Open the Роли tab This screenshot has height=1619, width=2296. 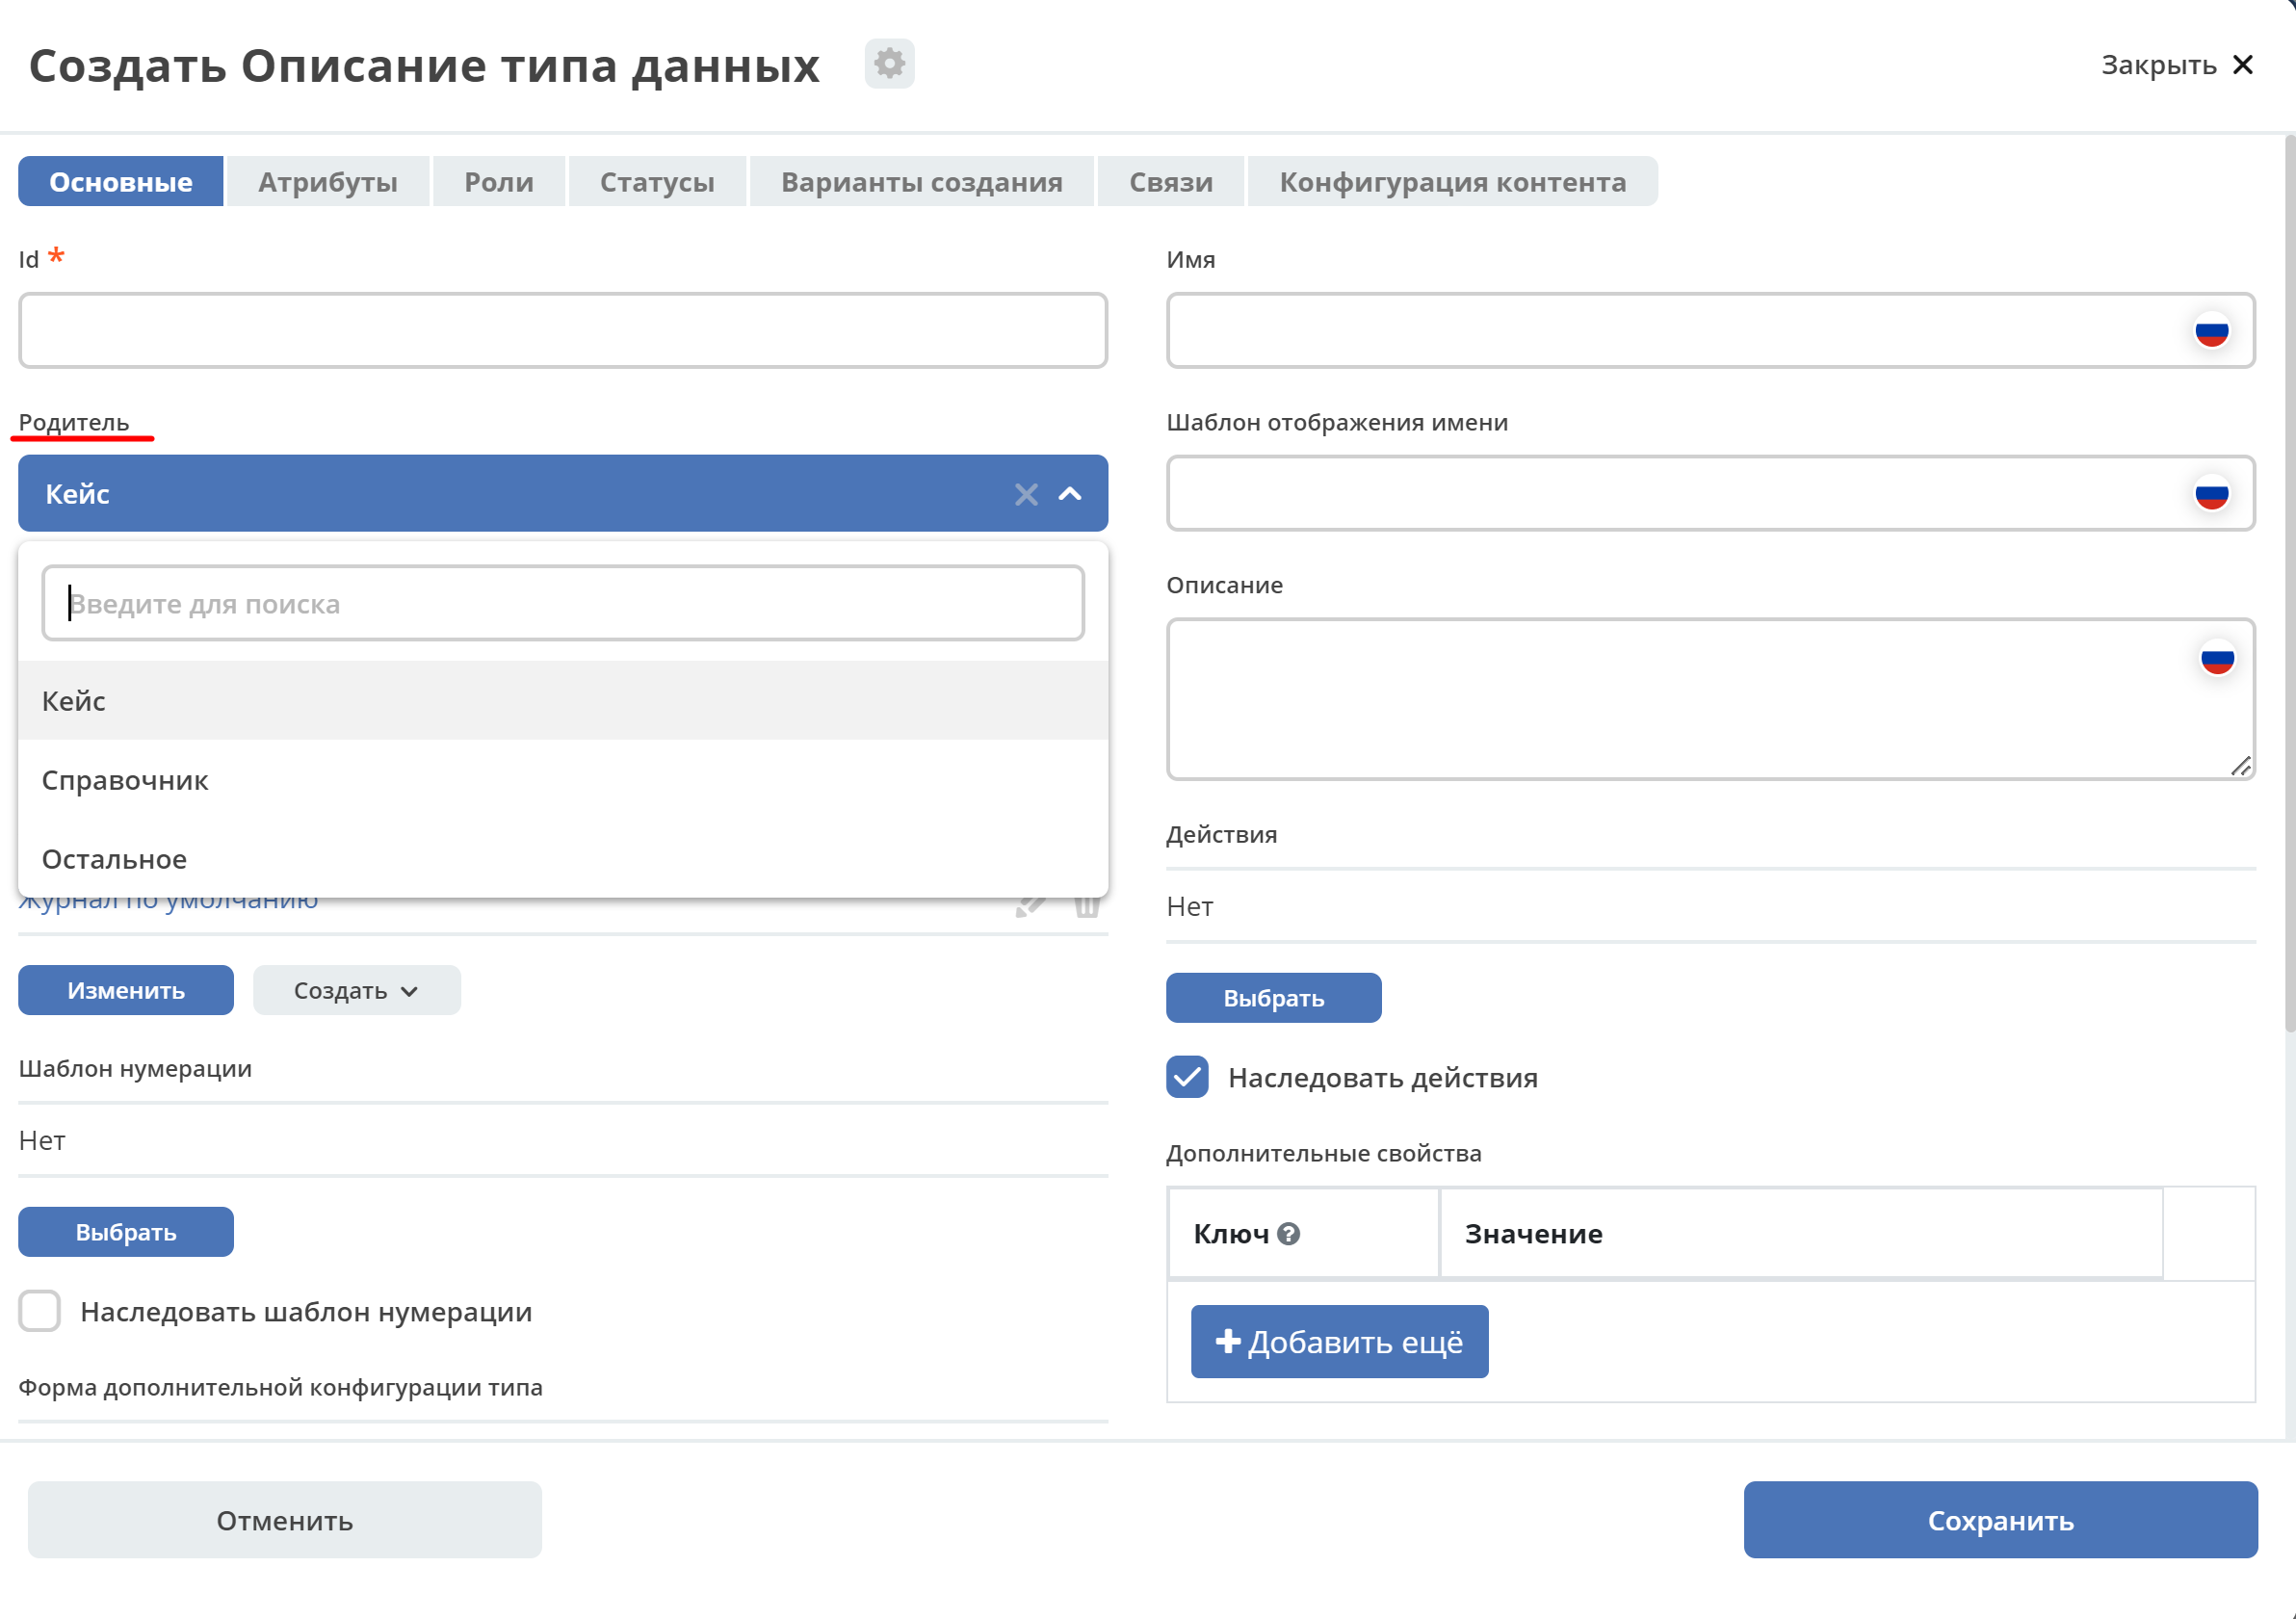click(x=499, y=182)
